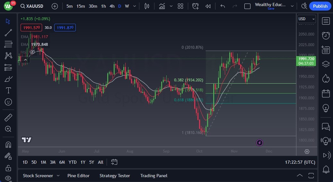This screenshot has width=333, height=182.
Task: Open the Fibonacci retracement tools
Action: tap(8, 44)
